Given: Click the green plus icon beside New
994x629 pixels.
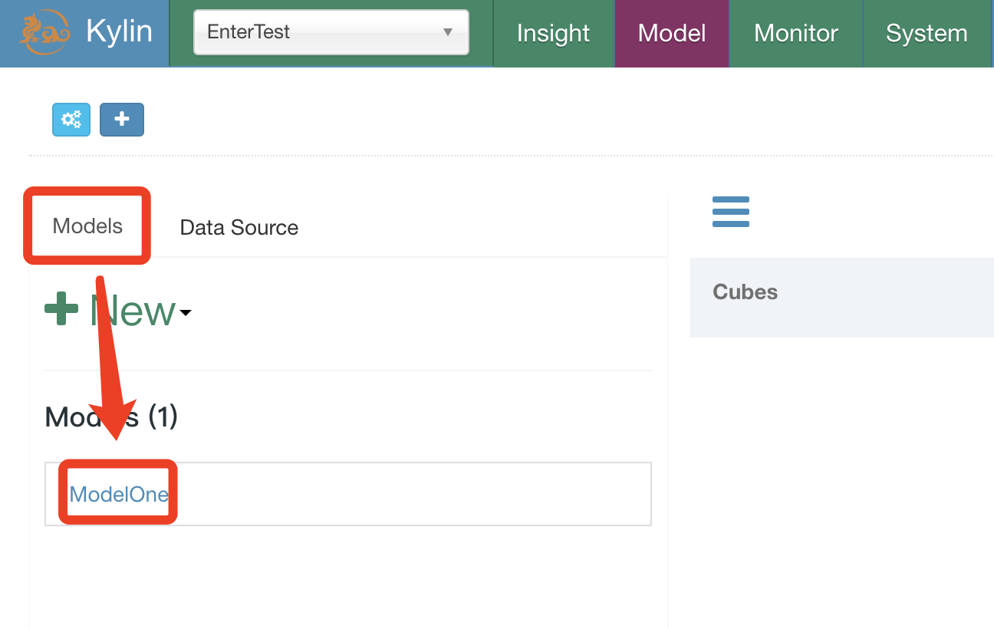Looking at the screenshot, I should tap(61, 310).
